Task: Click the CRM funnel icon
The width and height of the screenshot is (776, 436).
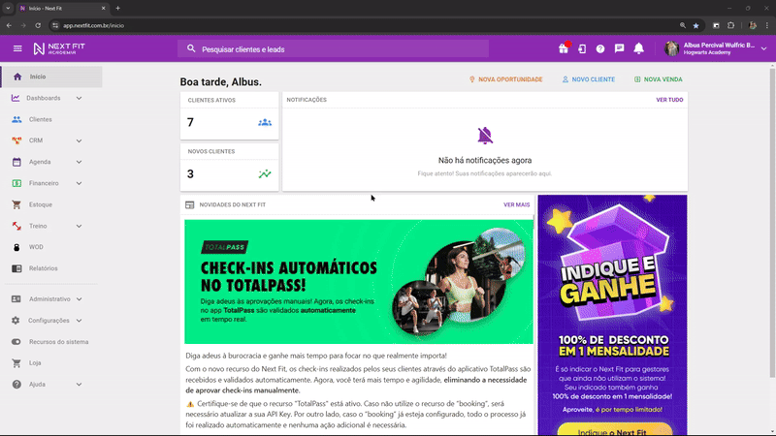Action: (16, 140)
